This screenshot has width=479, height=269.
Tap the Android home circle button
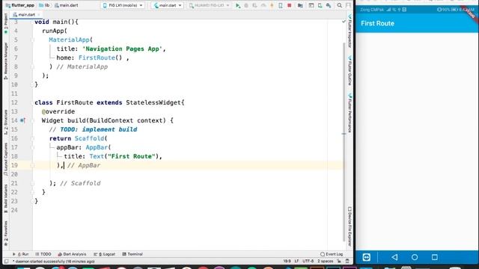pyautogui.click(x=415, y=257)
